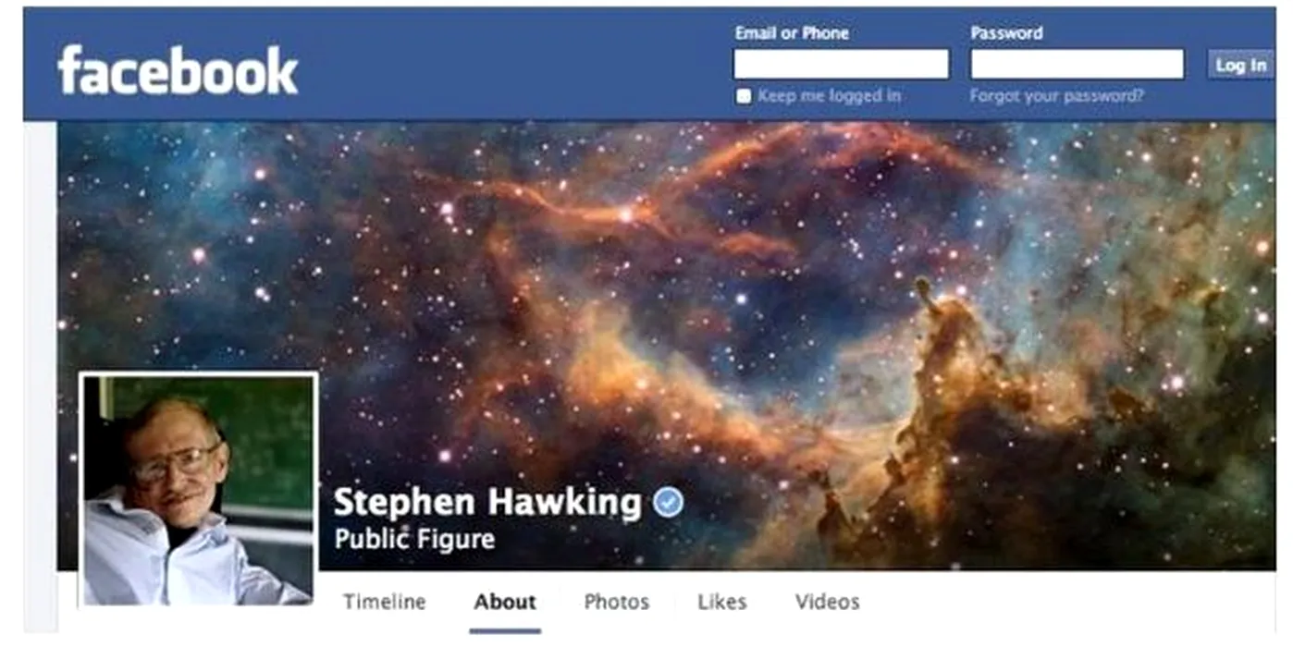Click the Keep me logged in label
Screen dimensions: 1293x647
point(829,95)
